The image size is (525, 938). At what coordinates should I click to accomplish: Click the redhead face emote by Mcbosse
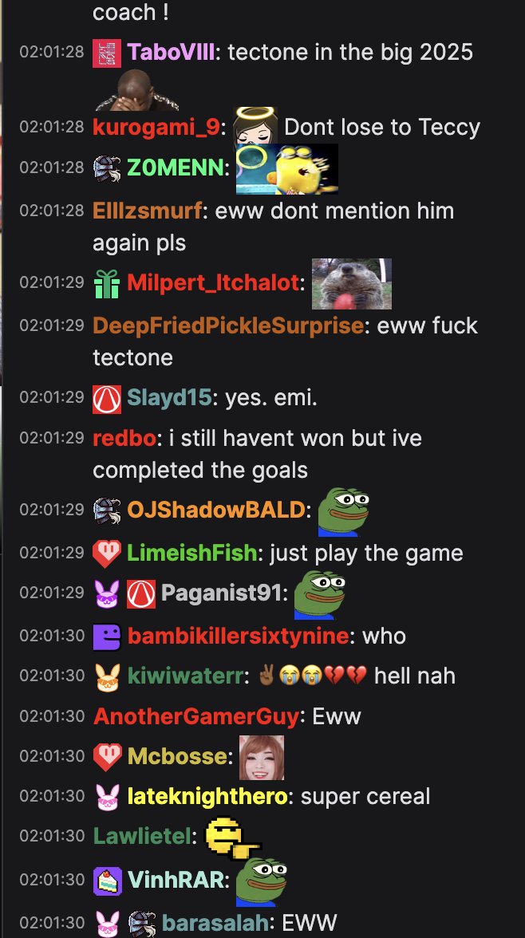point(262,758)
